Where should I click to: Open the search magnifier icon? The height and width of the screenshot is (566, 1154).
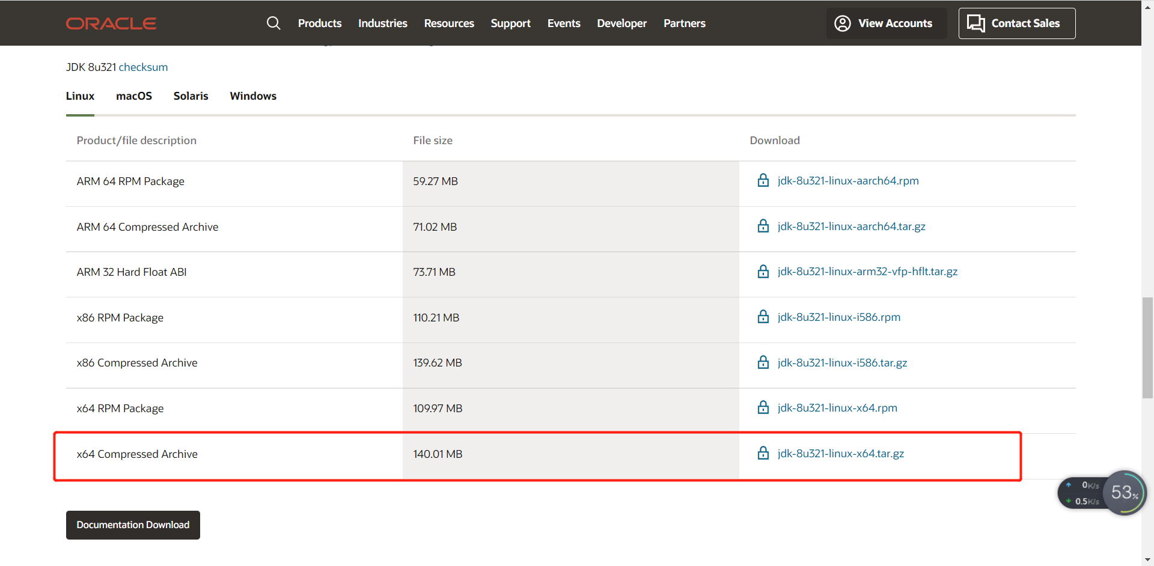273,23
